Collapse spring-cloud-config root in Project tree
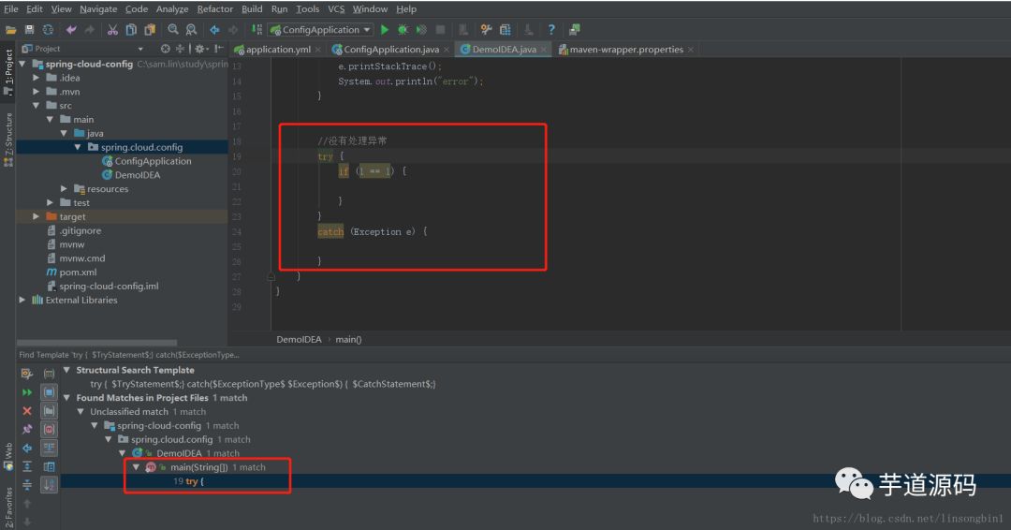This screenshot has height=530, width=1011. click(x=22, y=64)
